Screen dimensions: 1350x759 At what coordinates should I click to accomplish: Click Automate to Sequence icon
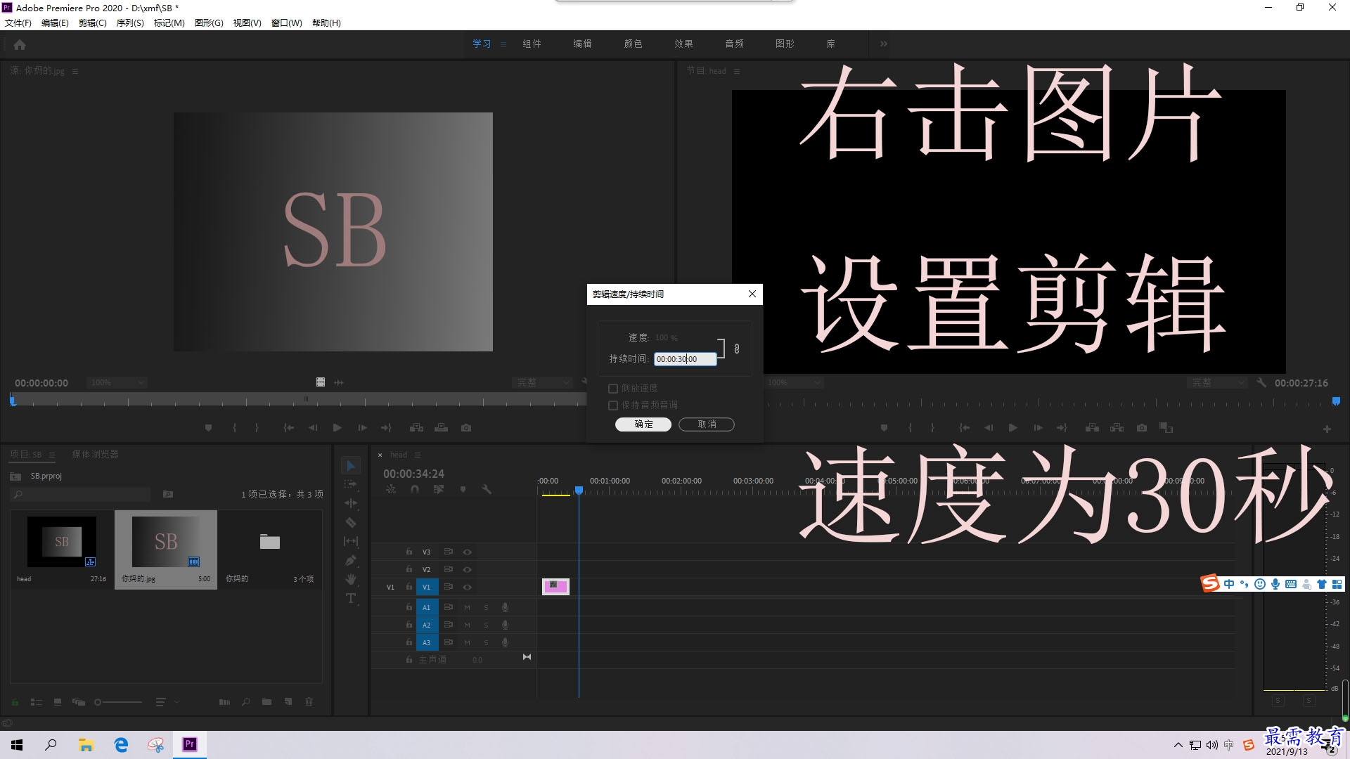point(224,701)
